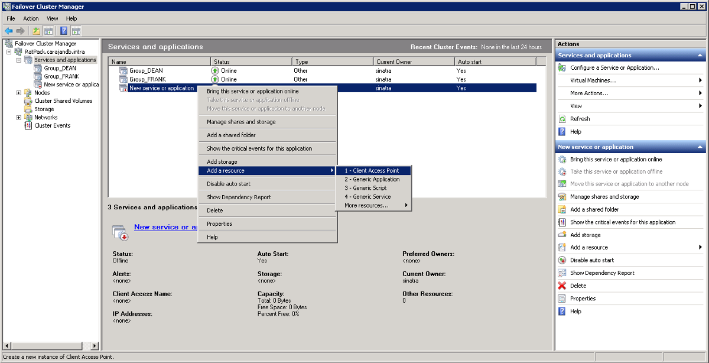Viewport: 709px width, 363px height.
Task: Open the File menu
Action: click(x=11, y=19)
